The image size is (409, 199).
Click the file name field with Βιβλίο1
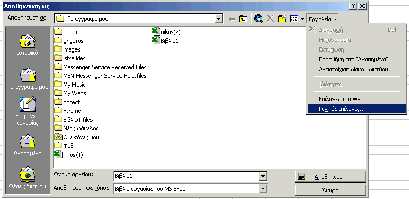187,176
